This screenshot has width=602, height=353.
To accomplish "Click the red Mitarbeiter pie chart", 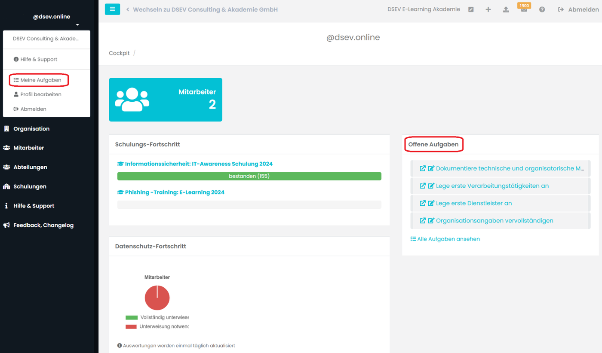I will [157, 298].
